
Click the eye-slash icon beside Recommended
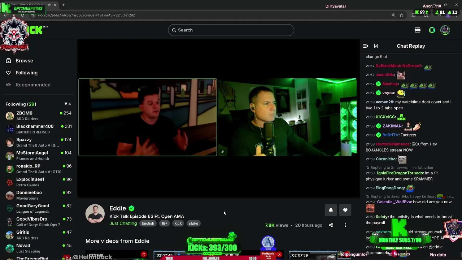(8, 84)
